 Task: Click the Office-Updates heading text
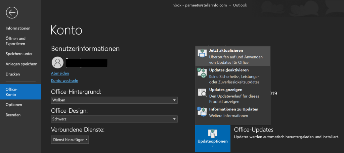[x=254, y=130]
